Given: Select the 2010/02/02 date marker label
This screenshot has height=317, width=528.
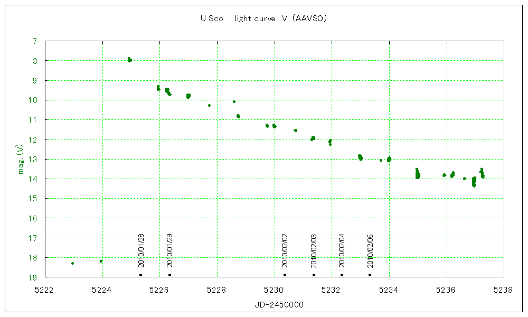Looking at the screenshot, I should click(x=285, y=250).
